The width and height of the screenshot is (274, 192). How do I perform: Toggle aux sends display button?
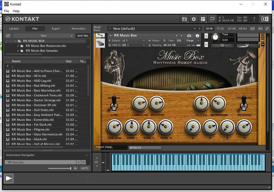point(260,29)
